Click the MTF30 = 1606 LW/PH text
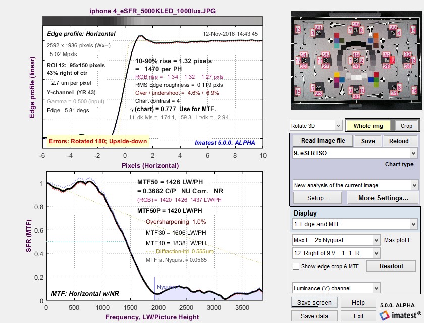 point(176,233)
